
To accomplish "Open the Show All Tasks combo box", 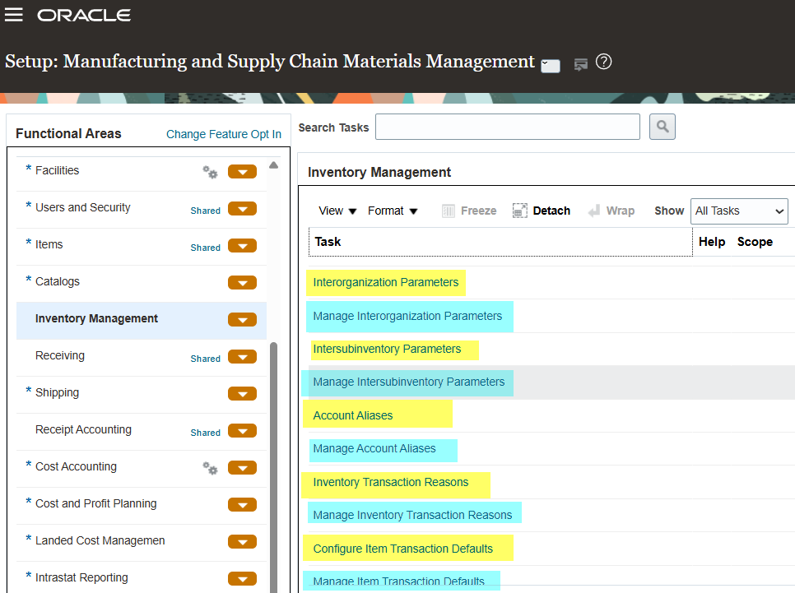I will (738, 211).
